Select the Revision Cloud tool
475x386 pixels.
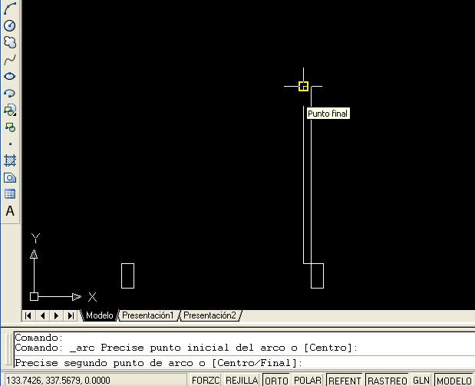[x=10, y=42]
